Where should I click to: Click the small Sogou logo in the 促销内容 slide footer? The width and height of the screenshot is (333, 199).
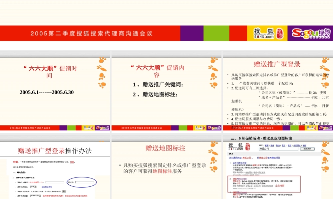[x=214, y=128]
